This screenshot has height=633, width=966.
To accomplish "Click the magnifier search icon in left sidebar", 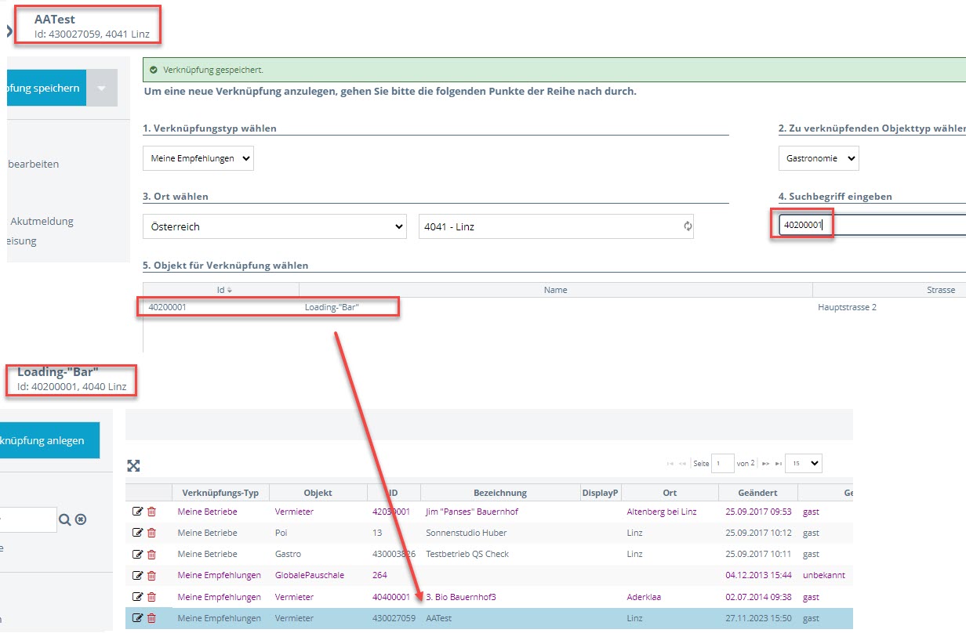I will coord(65,519).
